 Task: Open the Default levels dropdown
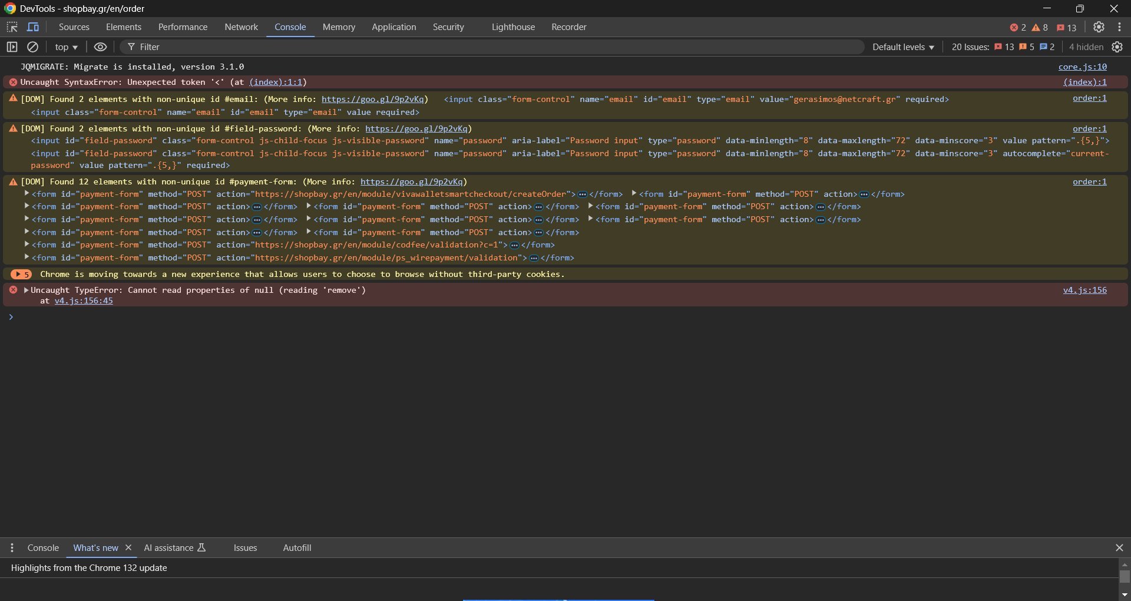pyautogui.click(x=902, y=47)
